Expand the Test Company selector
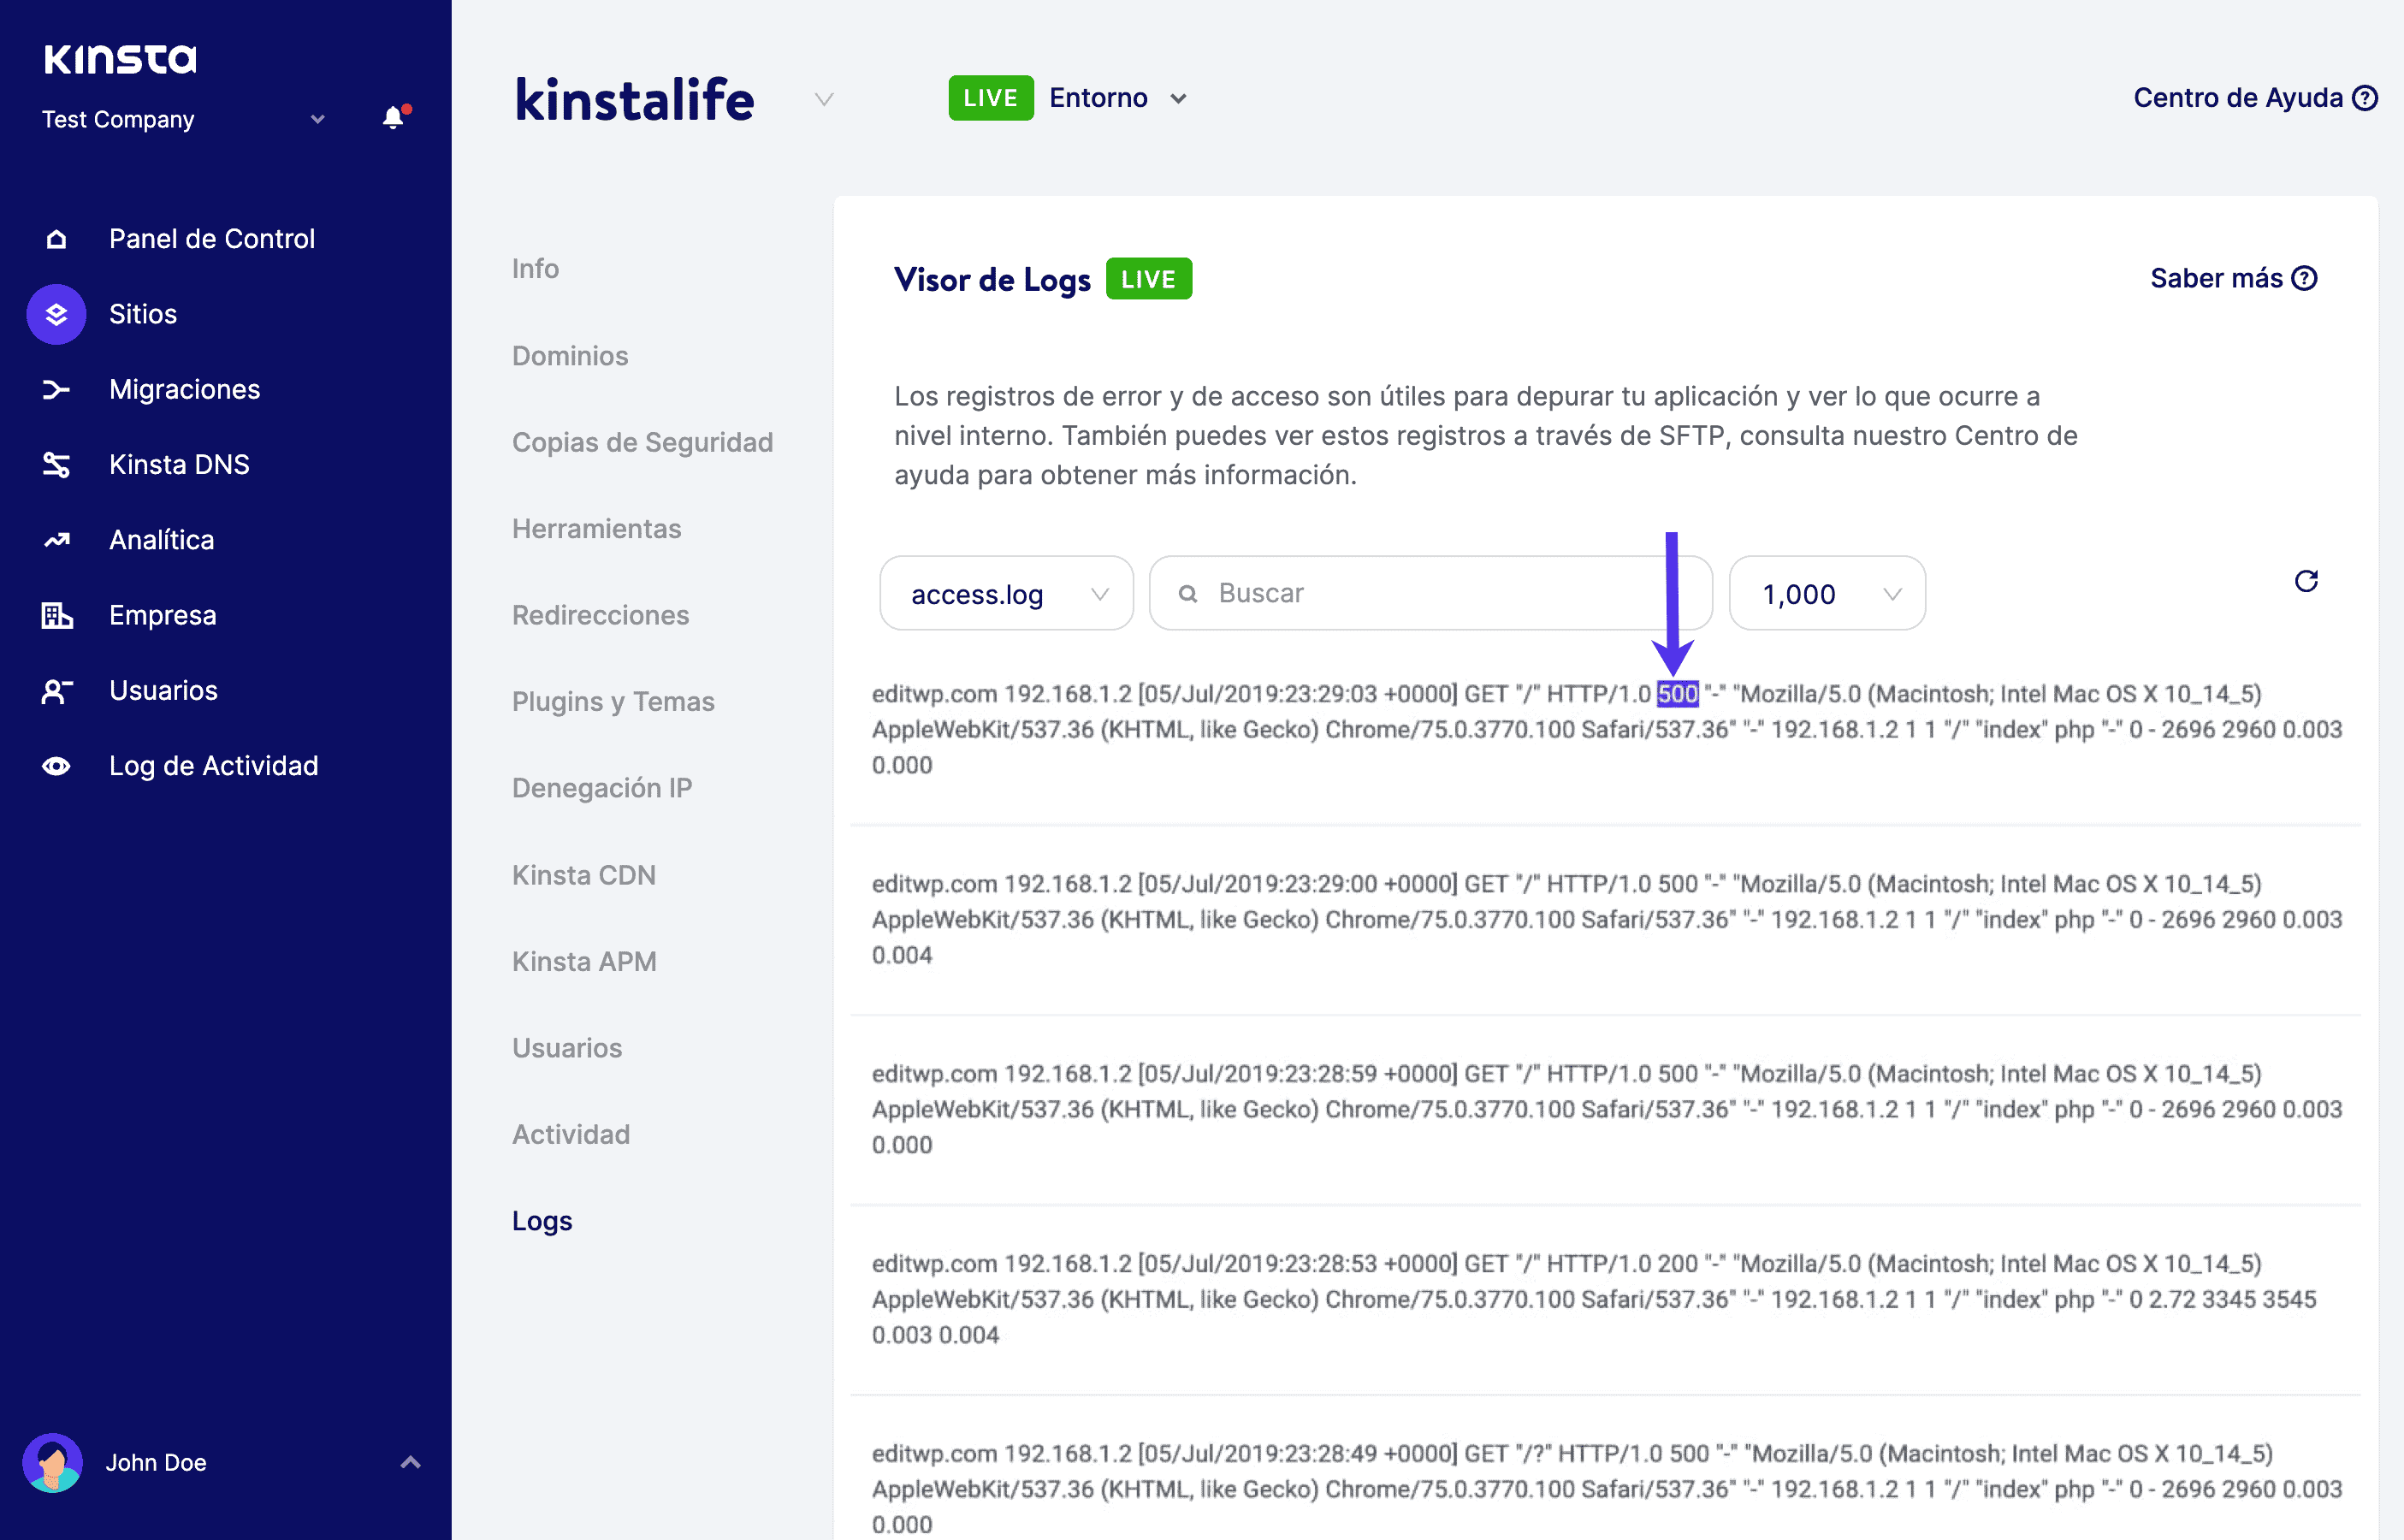This screenshot has height=1540, width=2404. pyautogui.click(x=184, y=119)
